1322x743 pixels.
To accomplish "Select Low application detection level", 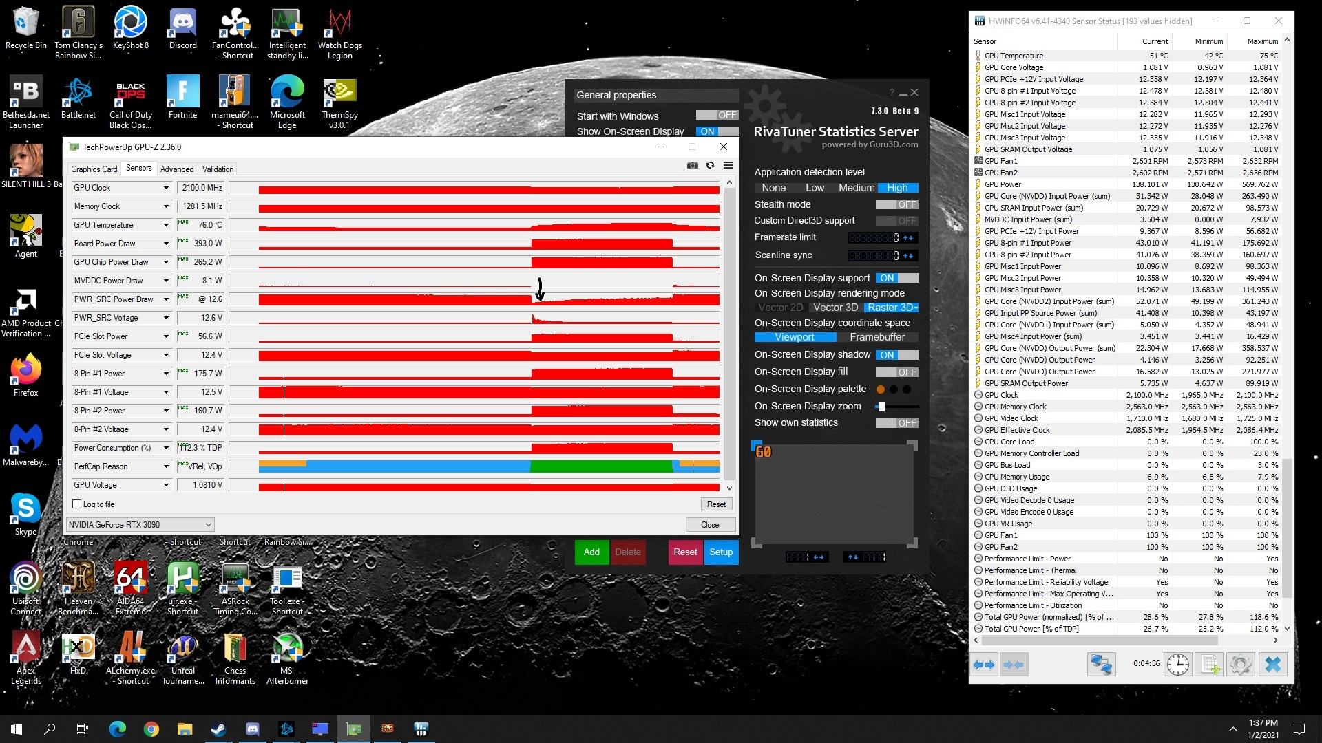I will (x=815, y=188).
